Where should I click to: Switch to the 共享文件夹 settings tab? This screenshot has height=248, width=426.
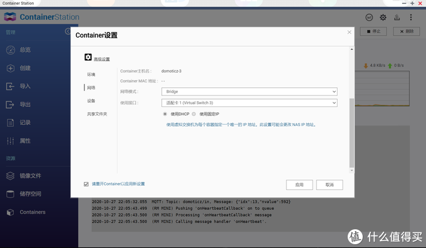click(97, 114)
